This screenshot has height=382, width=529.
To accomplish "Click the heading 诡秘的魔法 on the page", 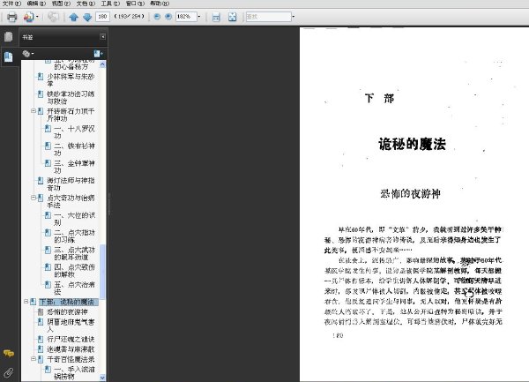I will [x=412, y=144].
